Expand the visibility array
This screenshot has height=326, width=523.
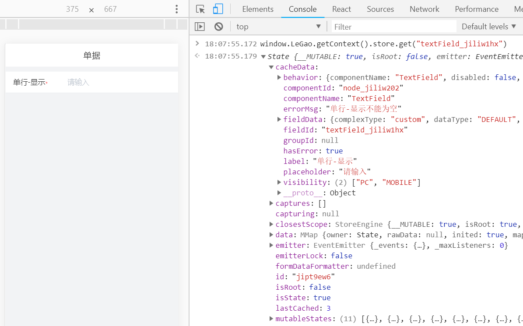point(279,182)
